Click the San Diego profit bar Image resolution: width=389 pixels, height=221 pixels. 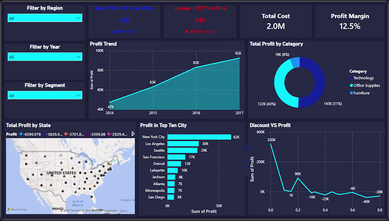[x=171, y=197]
